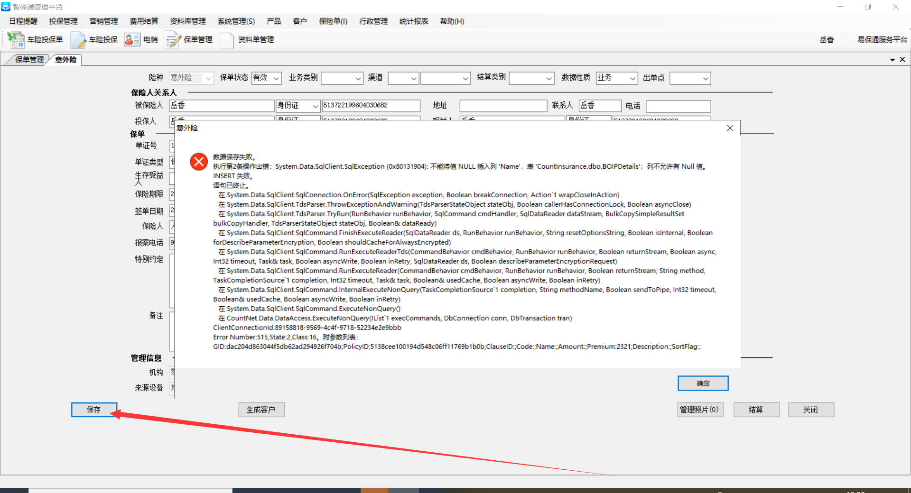Click the red error icon in dialog

coord(199,162)
